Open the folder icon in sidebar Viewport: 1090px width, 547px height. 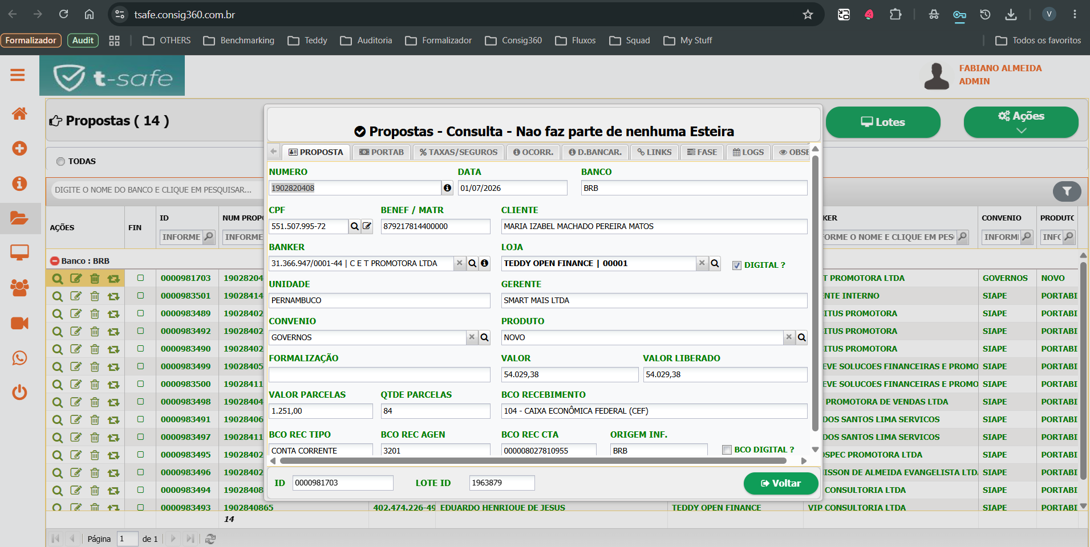pyautogui.click(x=19, y=218)
